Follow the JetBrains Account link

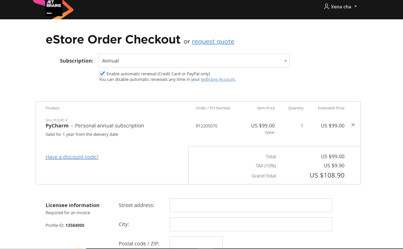(x=218, y=79)
